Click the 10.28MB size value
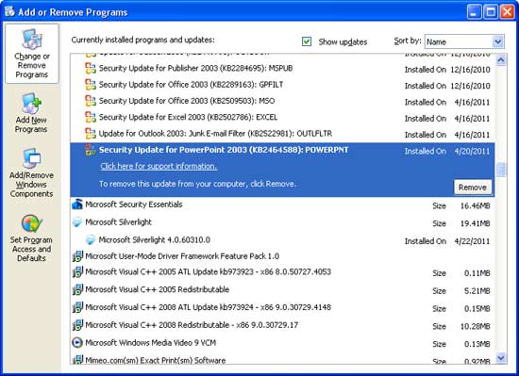The width and height of the screenshot is (519, 376). coord(475,326)
